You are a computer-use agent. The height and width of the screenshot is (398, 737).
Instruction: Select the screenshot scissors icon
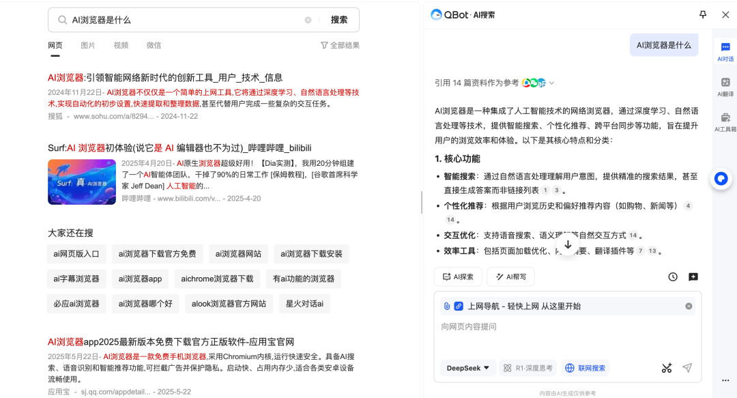click(x=666, y=368)
